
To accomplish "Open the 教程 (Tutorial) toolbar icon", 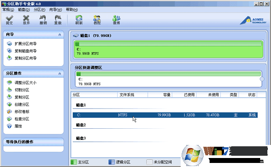I will [x=97, y=20].
